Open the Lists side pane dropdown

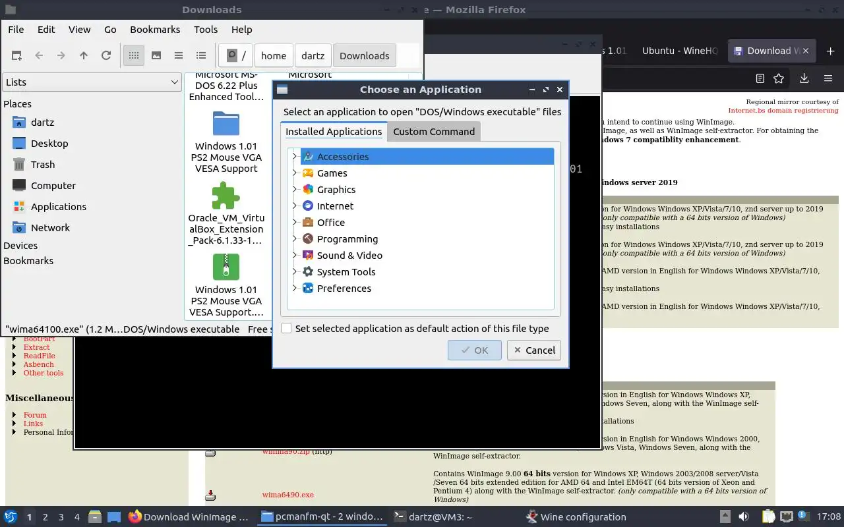tap(92, 82)
